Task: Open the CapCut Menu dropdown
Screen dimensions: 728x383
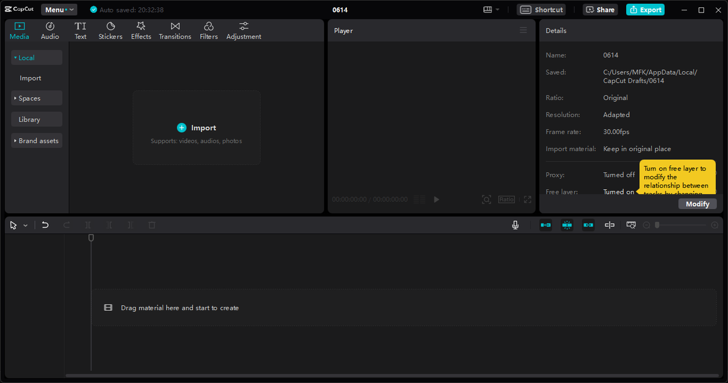Action: coord(59,10)
